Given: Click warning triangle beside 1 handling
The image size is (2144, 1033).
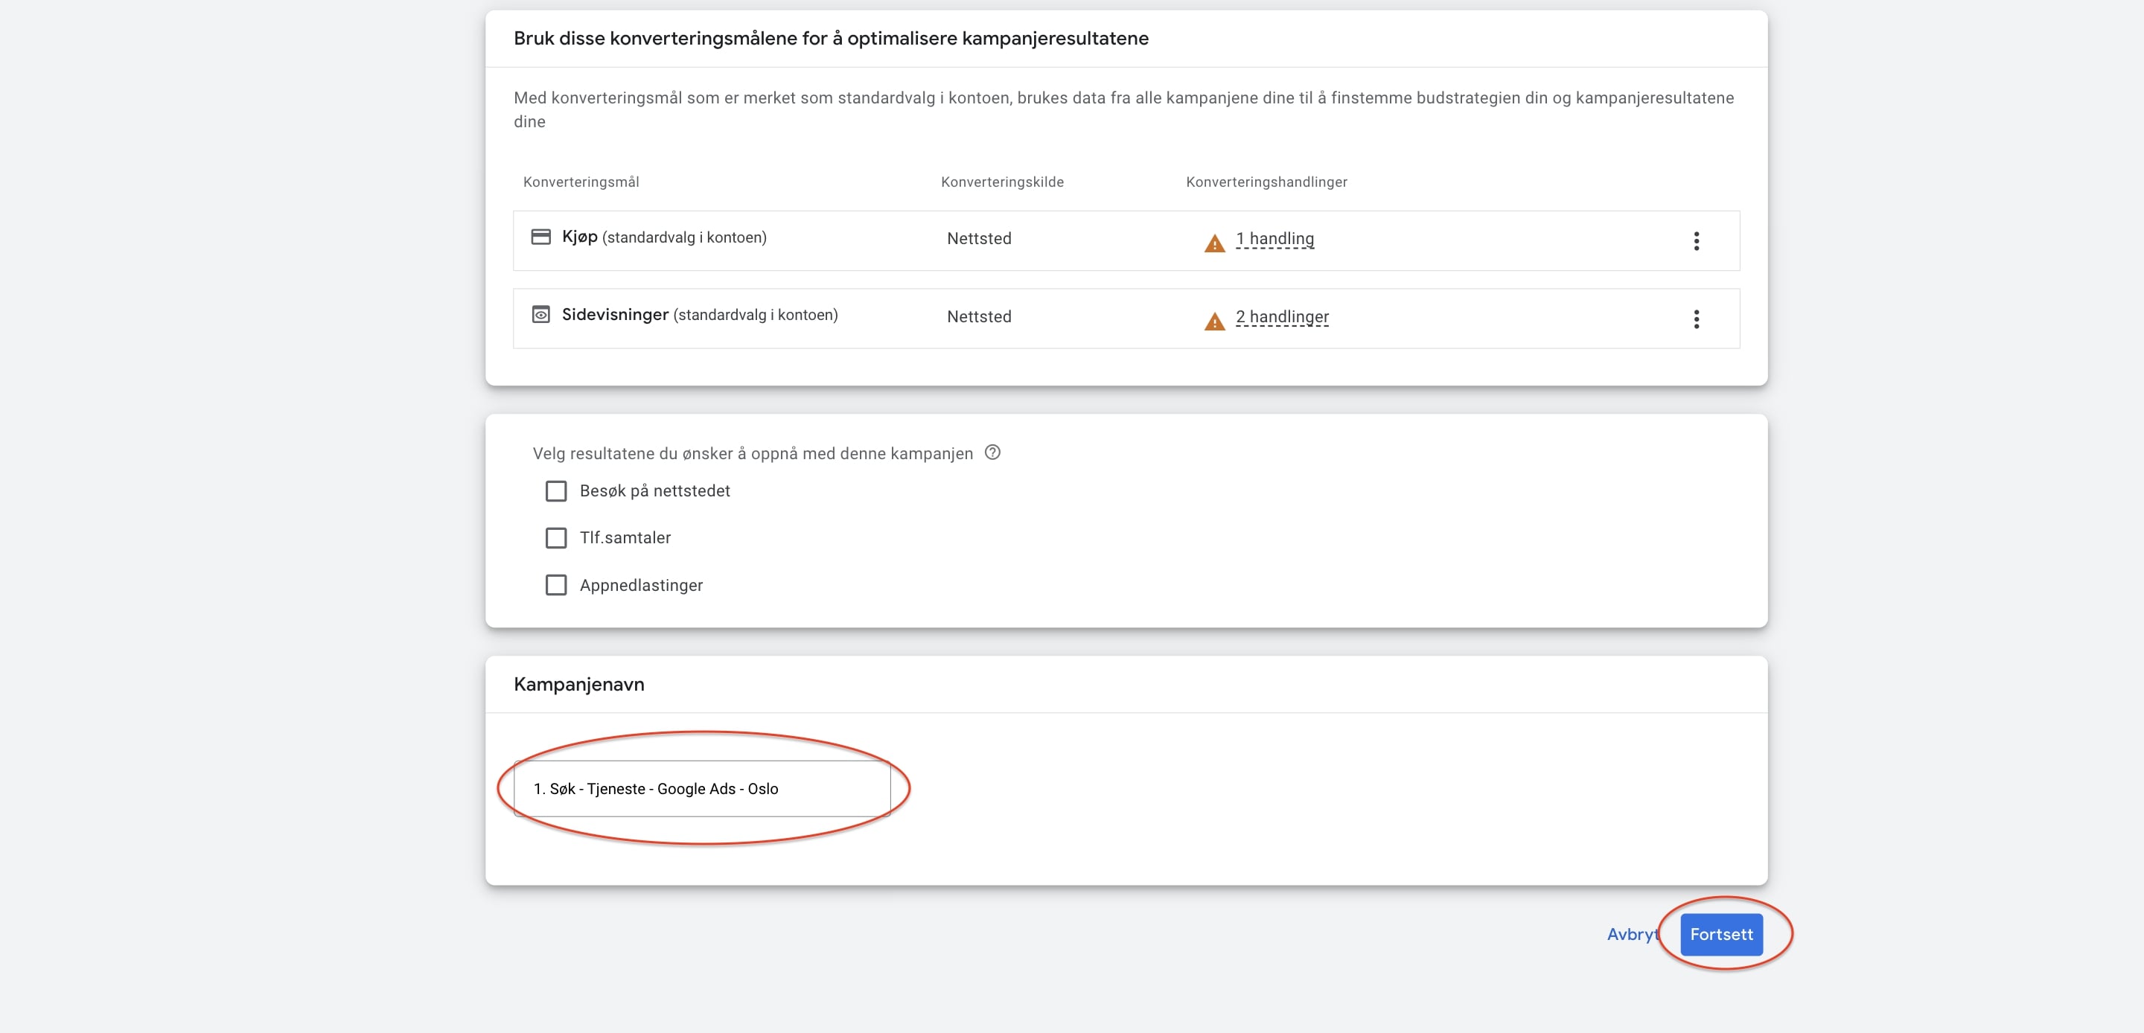Looking at the screenshot, I should (1214, 243).
